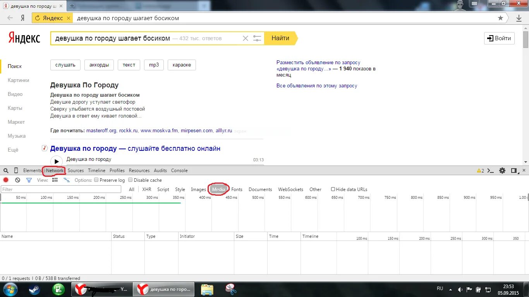Screen dimensions: 529x297
Task: Open browser downloads arrow icon
Action: (519, 18)
